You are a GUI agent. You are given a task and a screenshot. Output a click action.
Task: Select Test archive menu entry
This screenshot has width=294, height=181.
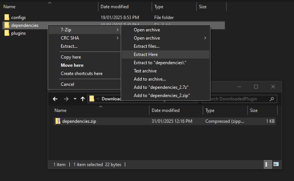tap(145, 71)
